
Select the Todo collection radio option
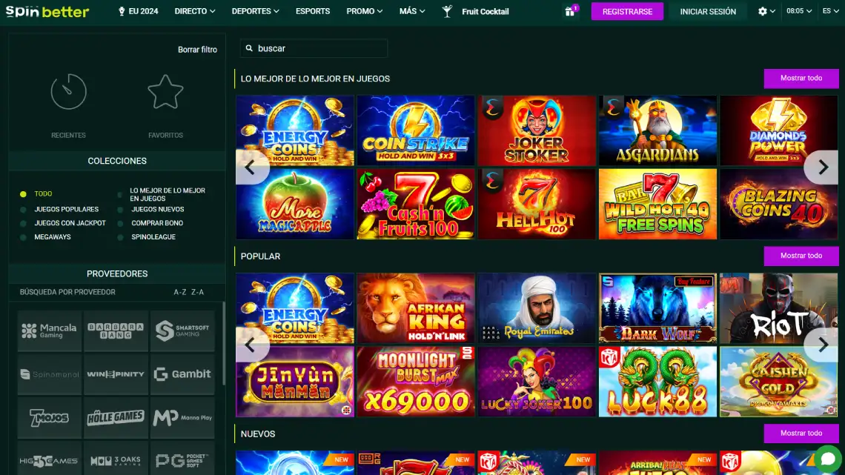click(x=23, y=194)
